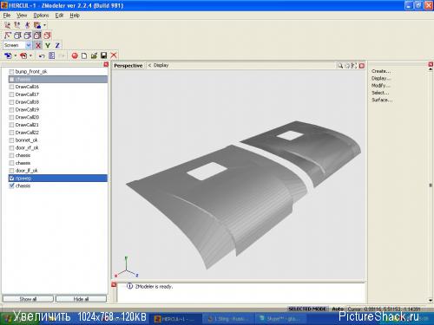Expand the Select... command group
Image resolution: width=434 pixels, height=325 pixels.
(380, 93)
